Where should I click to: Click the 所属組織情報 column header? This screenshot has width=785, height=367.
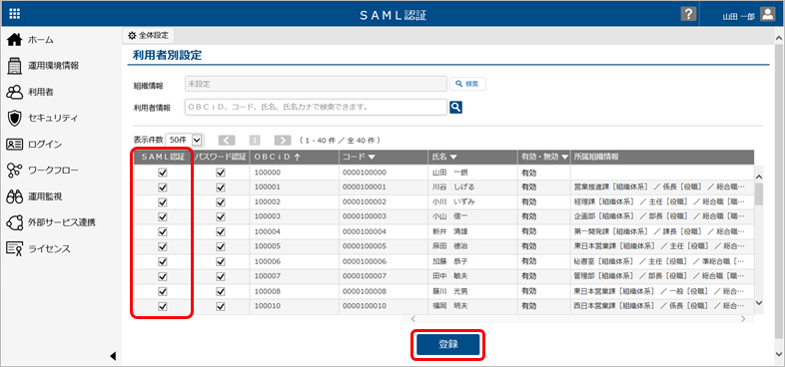coord(662,157)
